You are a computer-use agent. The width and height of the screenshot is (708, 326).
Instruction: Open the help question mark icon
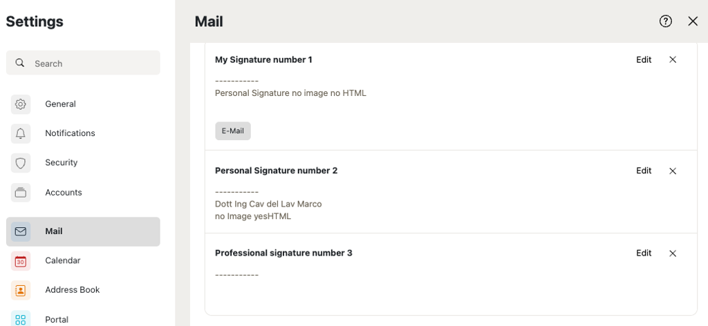click(666, 21)
